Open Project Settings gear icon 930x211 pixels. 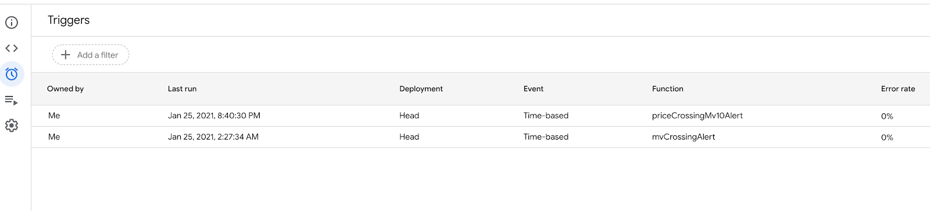[x=12, y=126]
